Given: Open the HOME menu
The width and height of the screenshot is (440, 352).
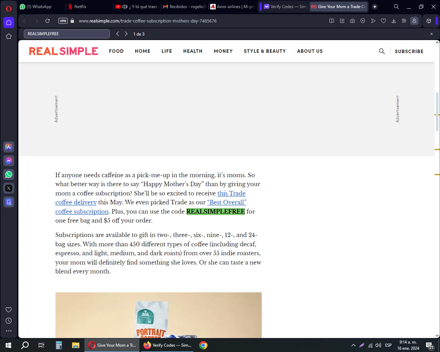Looking at the screenshot, I should [143, 51].
